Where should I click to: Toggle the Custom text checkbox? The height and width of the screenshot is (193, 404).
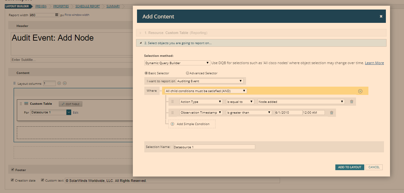(42, 180)
